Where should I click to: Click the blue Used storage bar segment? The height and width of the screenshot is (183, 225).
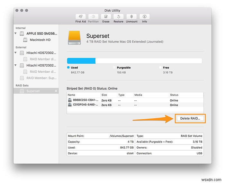pos(81,61)
